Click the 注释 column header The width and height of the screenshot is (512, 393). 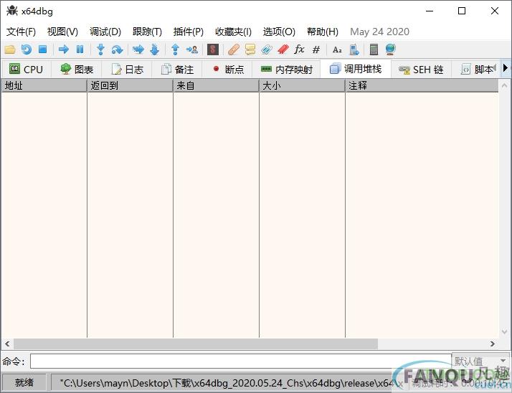click(422, 85)
